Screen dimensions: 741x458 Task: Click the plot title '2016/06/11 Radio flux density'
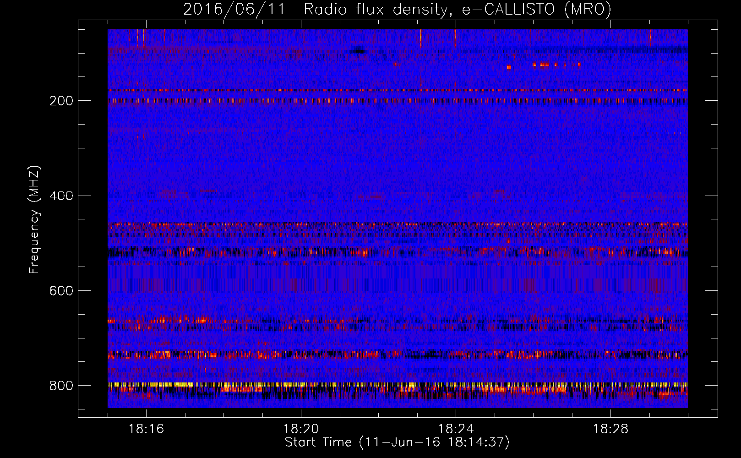[397, 9]
